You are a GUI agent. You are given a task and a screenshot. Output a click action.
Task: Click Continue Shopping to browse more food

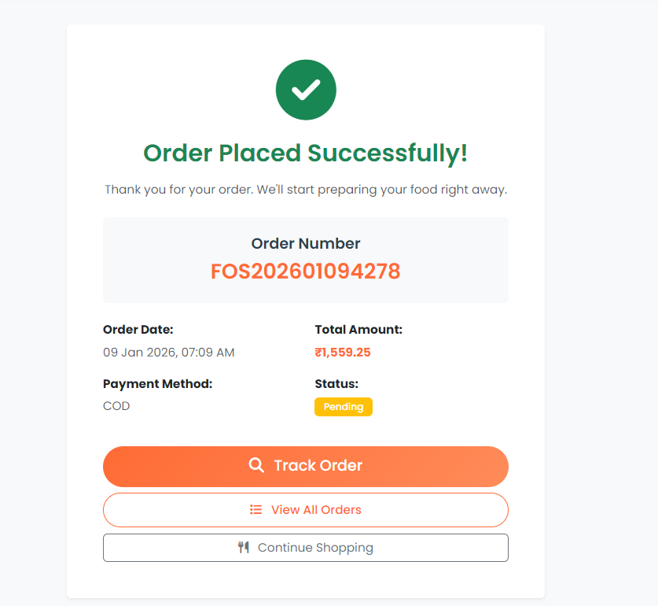(x=305, y=547)
